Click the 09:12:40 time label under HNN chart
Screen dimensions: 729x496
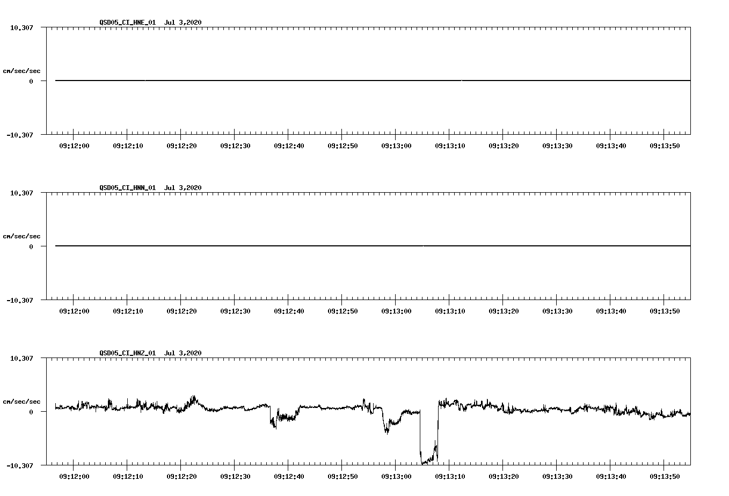click(289, 311)
